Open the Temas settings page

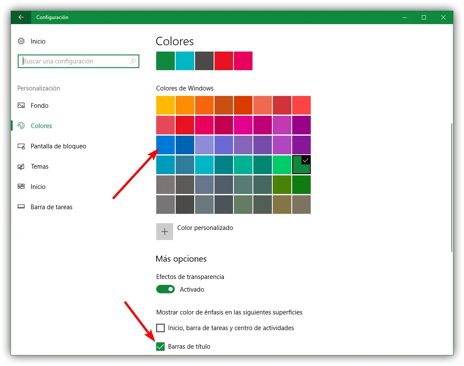40,167
